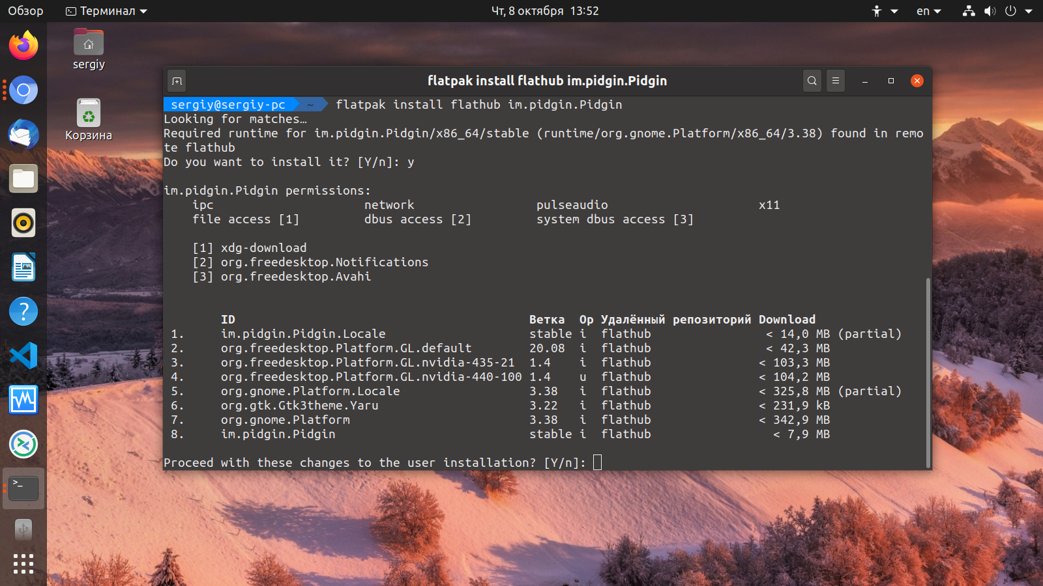Open Firefox from the dock

pyautogui.click(x=23, y=46)
